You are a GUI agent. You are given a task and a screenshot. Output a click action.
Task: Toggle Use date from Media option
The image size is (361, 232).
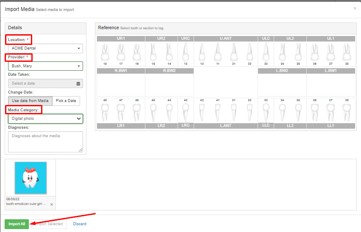coord(30,101)
